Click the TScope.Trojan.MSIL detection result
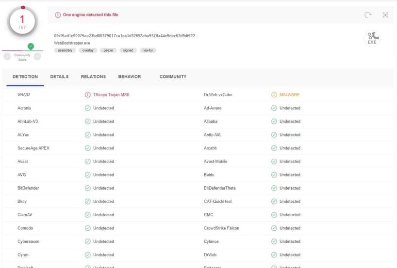 [x=112, y=95]
